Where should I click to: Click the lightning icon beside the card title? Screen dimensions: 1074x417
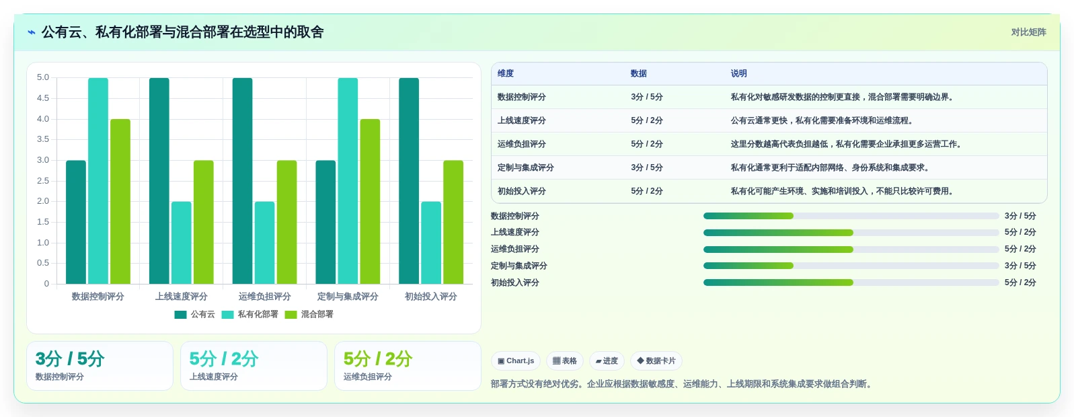32,32
